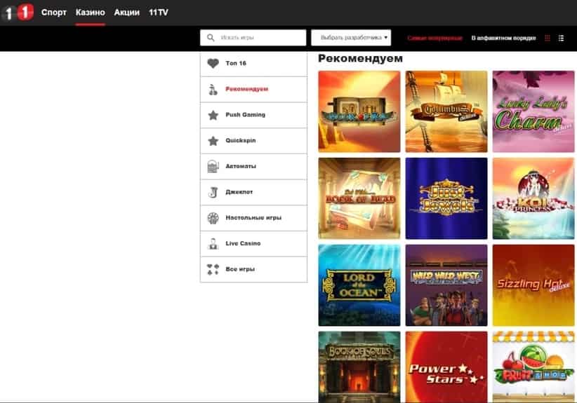The height and width of the screenshot is (403, 577).
Task: Open the Джекпот category
Action: pyautogui.click(x=253, y=192)
